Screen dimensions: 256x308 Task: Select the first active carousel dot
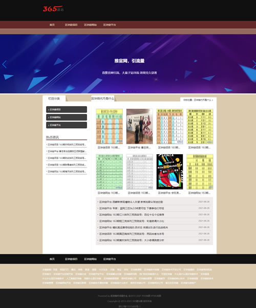pyautogui.click(x=124, y=91)
